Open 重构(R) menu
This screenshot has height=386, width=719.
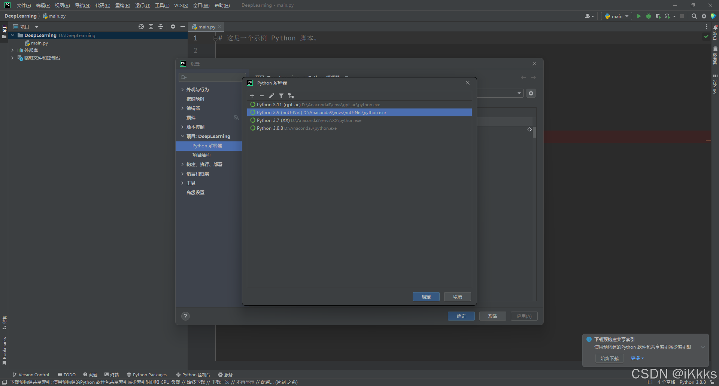(122, 6)
